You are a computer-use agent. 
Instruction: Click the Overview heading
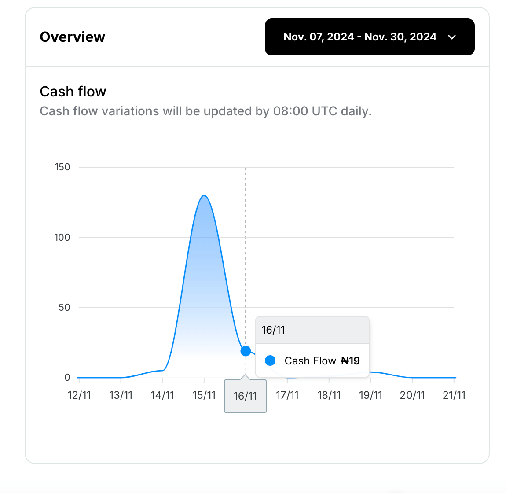(73, 37)
